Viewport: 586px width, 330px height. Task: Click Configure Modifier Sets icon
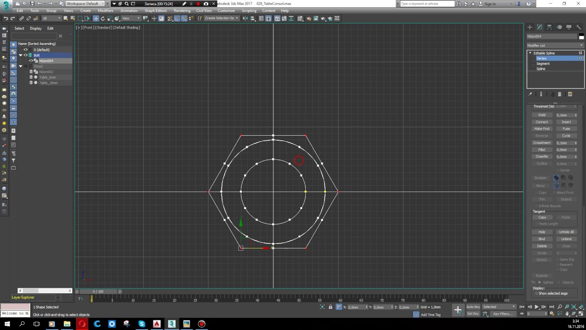point(570,94)
